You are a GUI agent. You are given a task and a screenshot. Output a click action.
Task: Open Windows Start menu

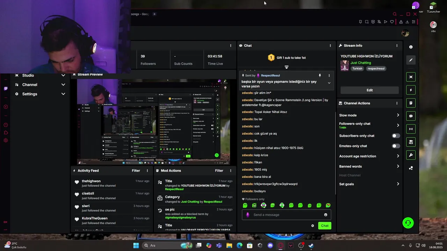(x=136, y=245)
